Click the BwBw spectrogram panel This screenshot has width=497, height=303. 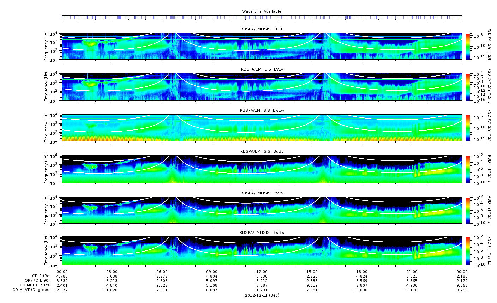pos(262,251)
